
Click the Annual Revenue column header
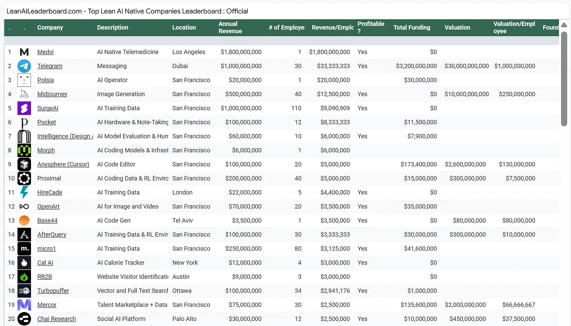click(230, 27)
